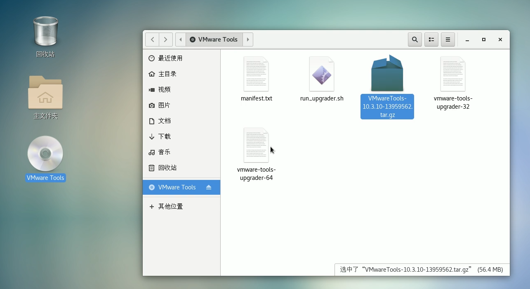
Task: Eject the VMware Tools disc
Action: [209, 187]
